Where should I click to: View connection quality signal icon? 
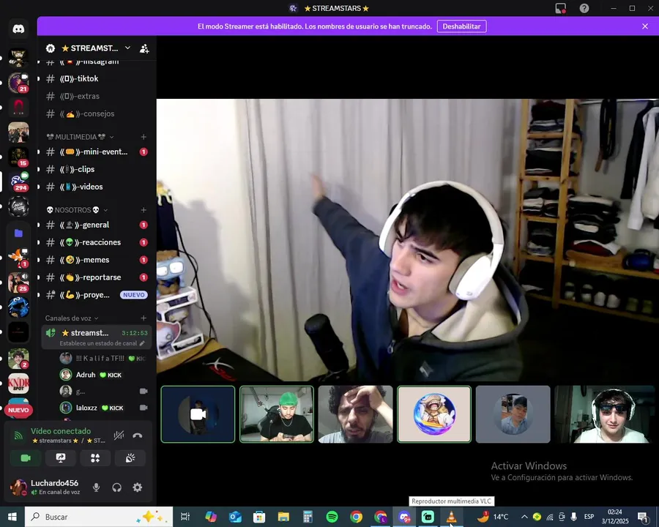pyautogui.click(x=18, y=436)
